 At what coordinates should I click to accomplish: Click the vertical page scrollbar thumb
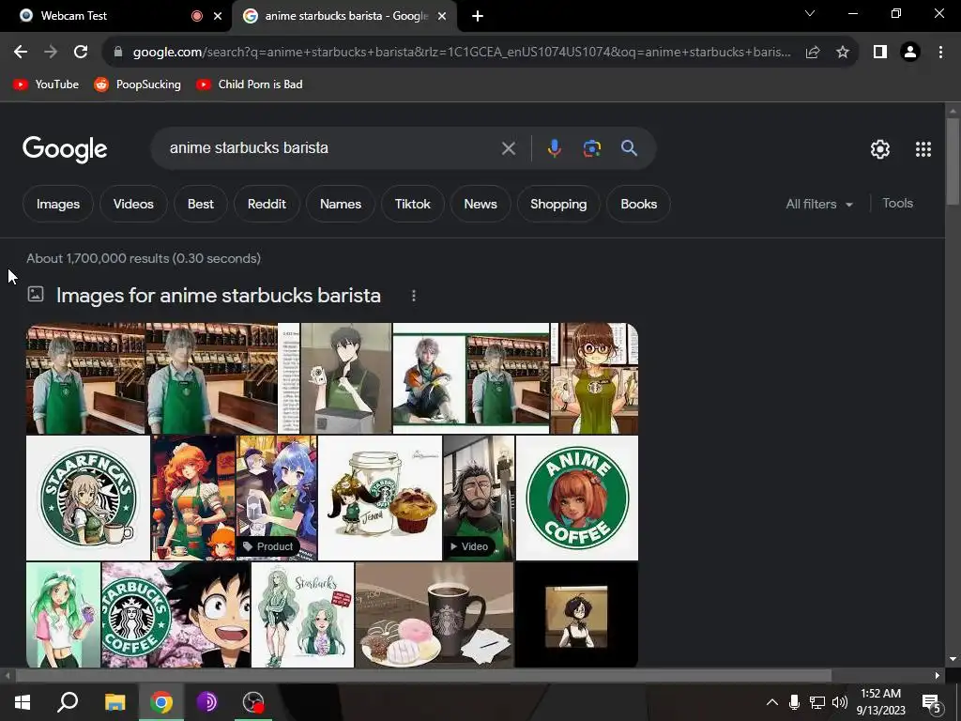(x=953, y=161)
